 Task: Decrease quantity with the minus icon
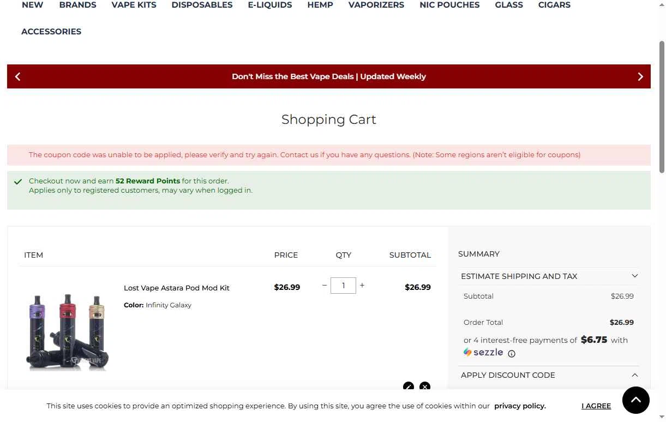pos(325,286)
